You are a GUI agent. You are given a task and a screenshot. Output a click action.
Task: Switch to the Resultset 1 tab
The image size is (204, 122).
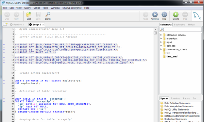[17, 25]
